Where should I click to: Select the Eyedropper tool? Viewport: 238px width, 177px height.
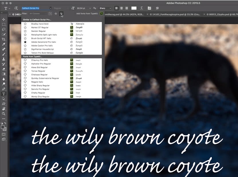point(4,44)
